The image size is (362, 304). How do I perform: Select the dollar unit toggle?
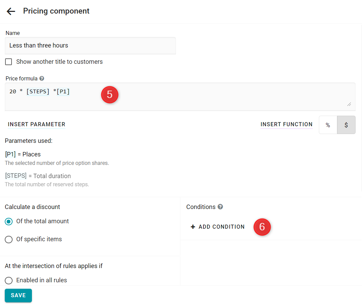346,125
